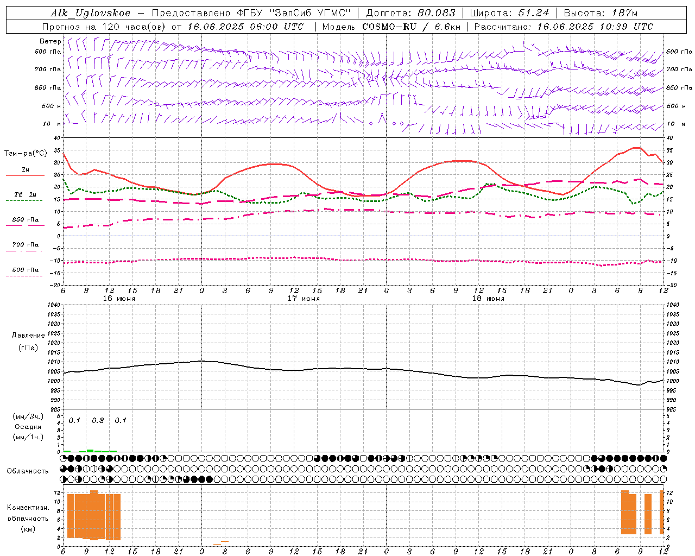Click the 500 гПа temperature legend entry
695x556 pixels.
click(x=26, y=272)
